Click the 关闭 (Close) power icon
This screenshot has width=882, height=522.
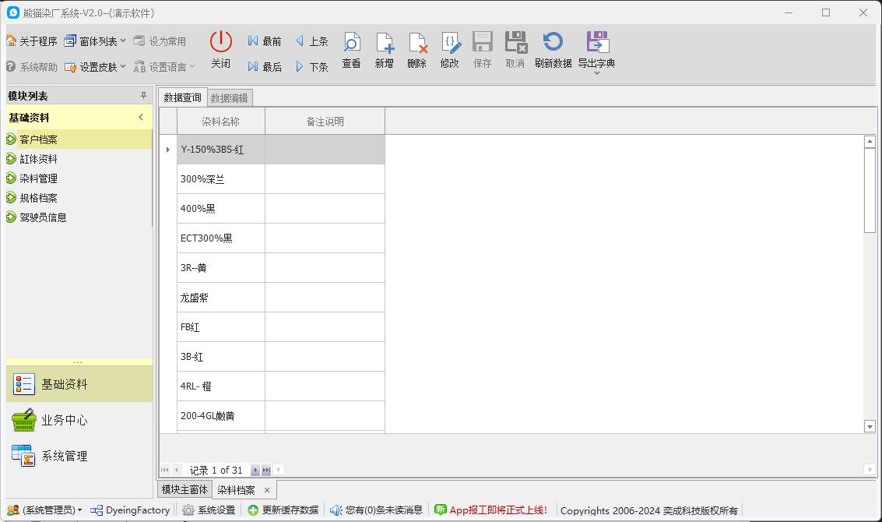click(220, 49)
